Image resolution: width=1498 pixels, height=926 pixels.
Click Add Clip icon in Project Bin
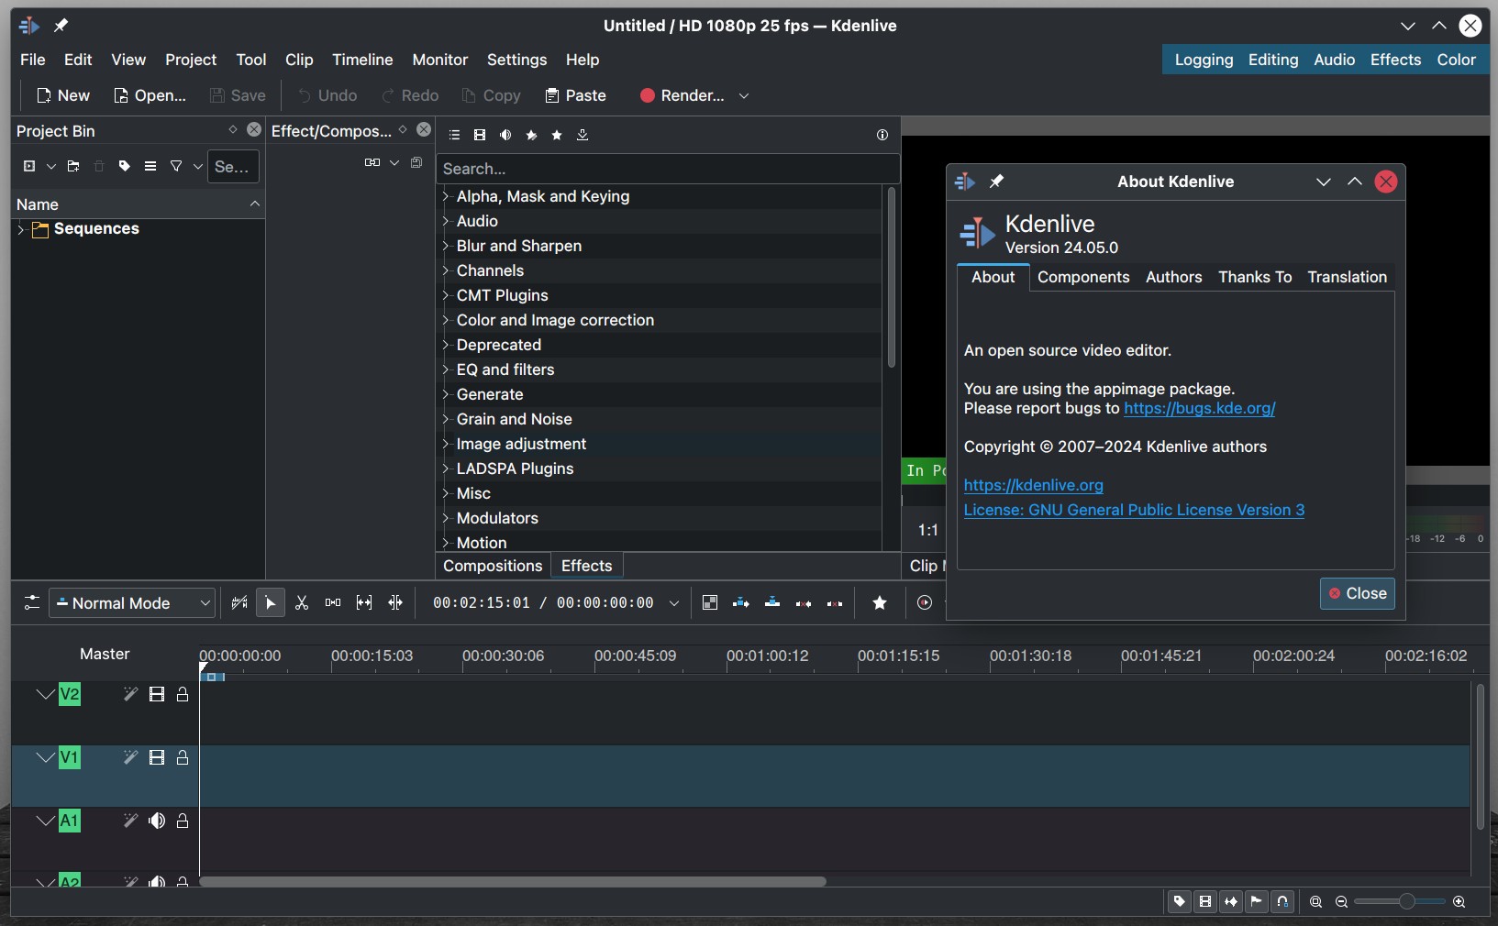point(29,166)
